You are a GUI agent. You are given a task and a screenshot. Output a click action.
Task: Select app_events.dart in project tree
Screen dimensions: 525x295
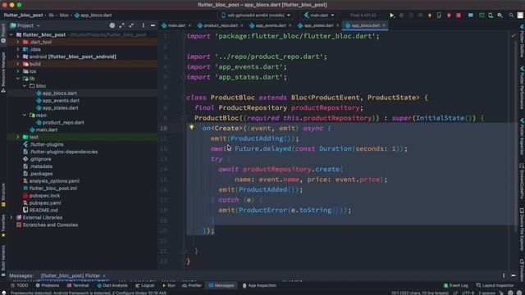point(61,100)
